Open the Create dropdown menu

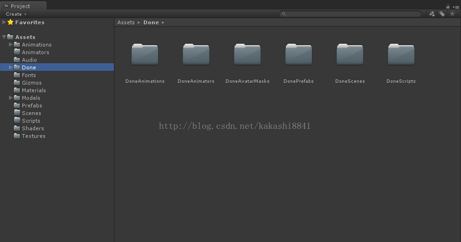click(16, 14)
